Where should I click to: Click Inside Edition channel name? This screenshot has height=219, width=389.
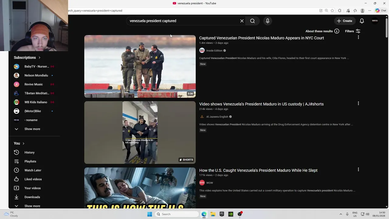pyautogui.click(x=214, y=50)
